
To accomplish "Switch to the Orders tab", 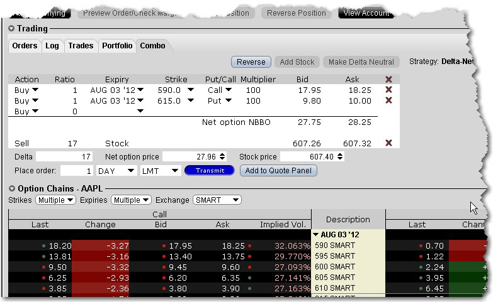I will tap(25, 46).
